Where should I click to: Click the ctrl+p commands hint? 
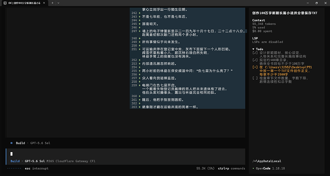point(231,168)
